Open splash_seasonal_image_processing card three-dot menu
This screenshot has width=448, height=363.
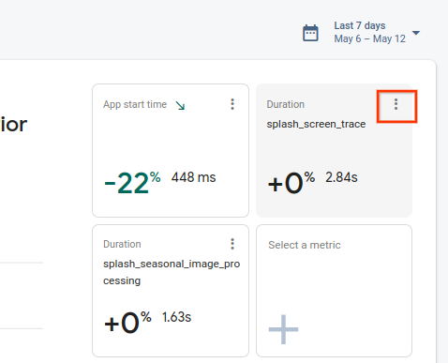click(x=232, y=244)
